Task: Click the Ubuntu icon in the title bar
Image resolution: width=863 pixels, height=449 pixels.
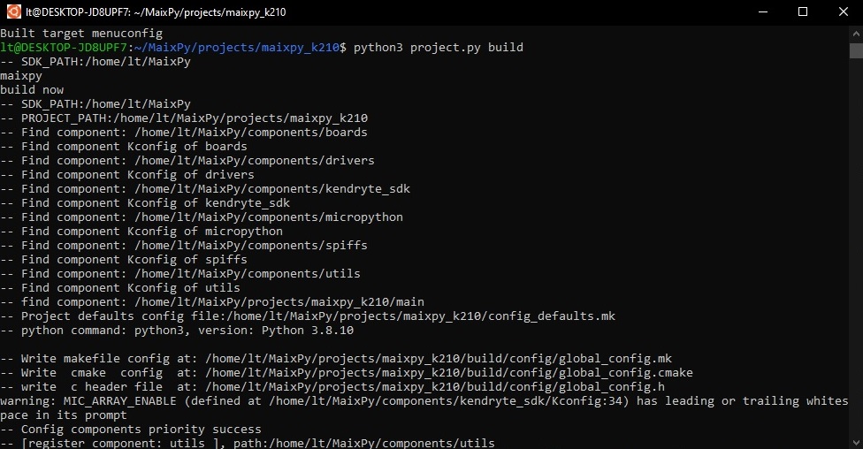Action: pyautogui.click(x=13, y=11)
